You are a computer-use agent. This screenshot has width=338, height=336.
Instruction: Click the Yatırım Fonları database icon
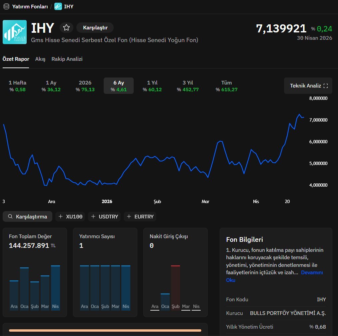pyautogui.click(x=6, y=6)
